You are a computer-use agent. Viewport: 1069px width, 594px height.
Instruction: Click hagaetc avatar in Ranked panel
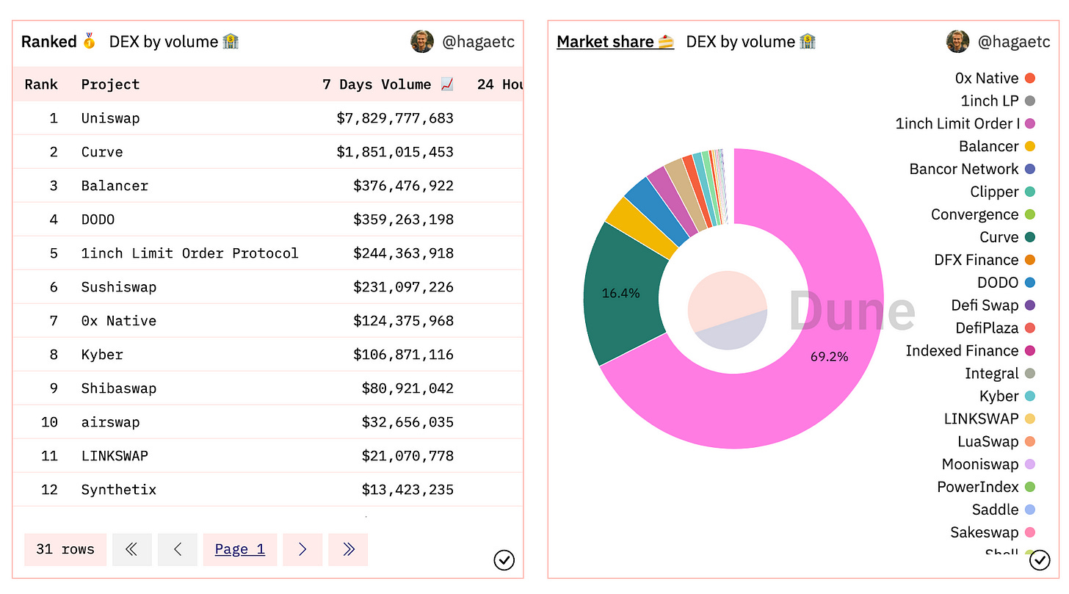point(422,42)
